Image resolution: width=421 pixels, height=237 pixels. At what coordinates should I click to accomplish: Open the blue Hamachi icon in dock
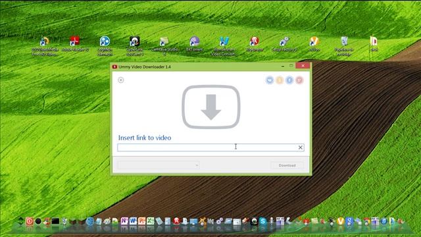pos(90,221)
